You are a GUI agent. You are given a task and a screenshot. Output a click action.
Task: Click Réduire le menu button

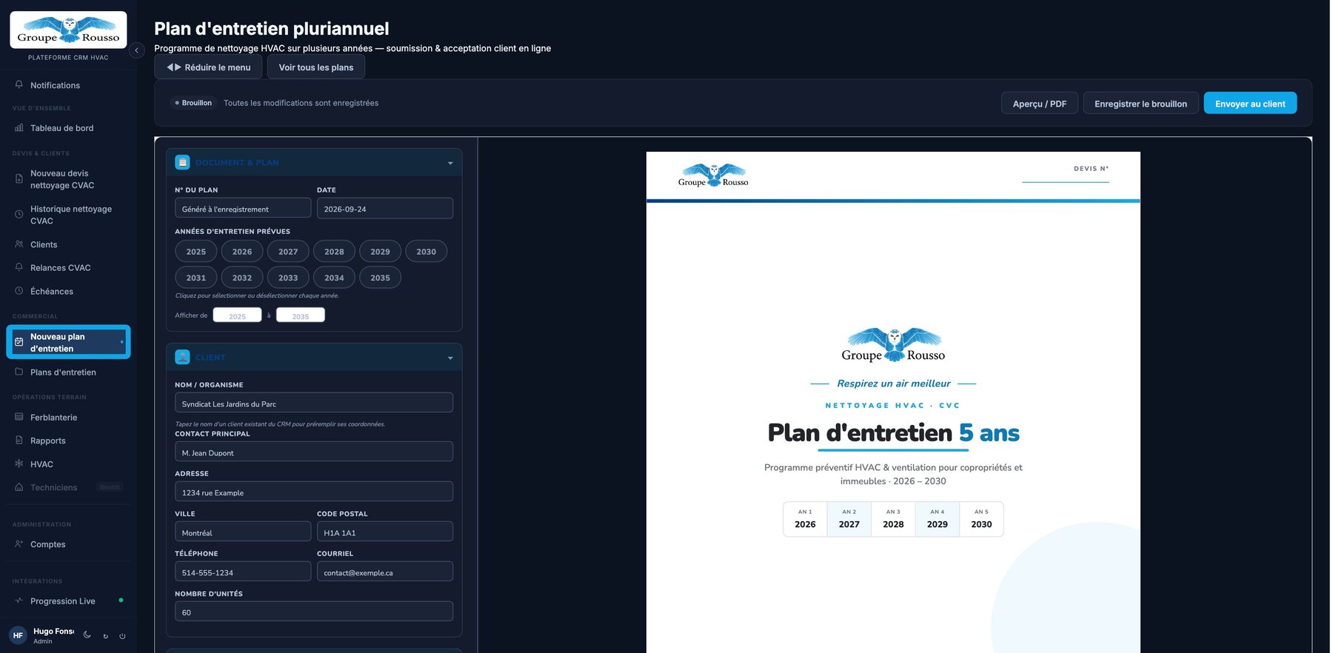(x=209, y=67)
